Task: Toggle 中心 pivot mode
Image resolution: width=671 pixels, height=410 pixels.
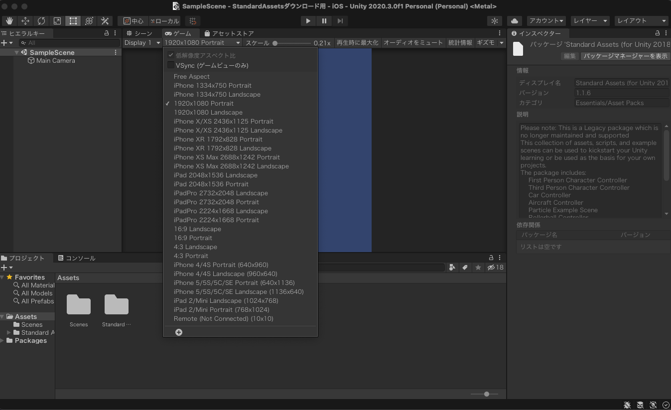Action: click(133, 21)
